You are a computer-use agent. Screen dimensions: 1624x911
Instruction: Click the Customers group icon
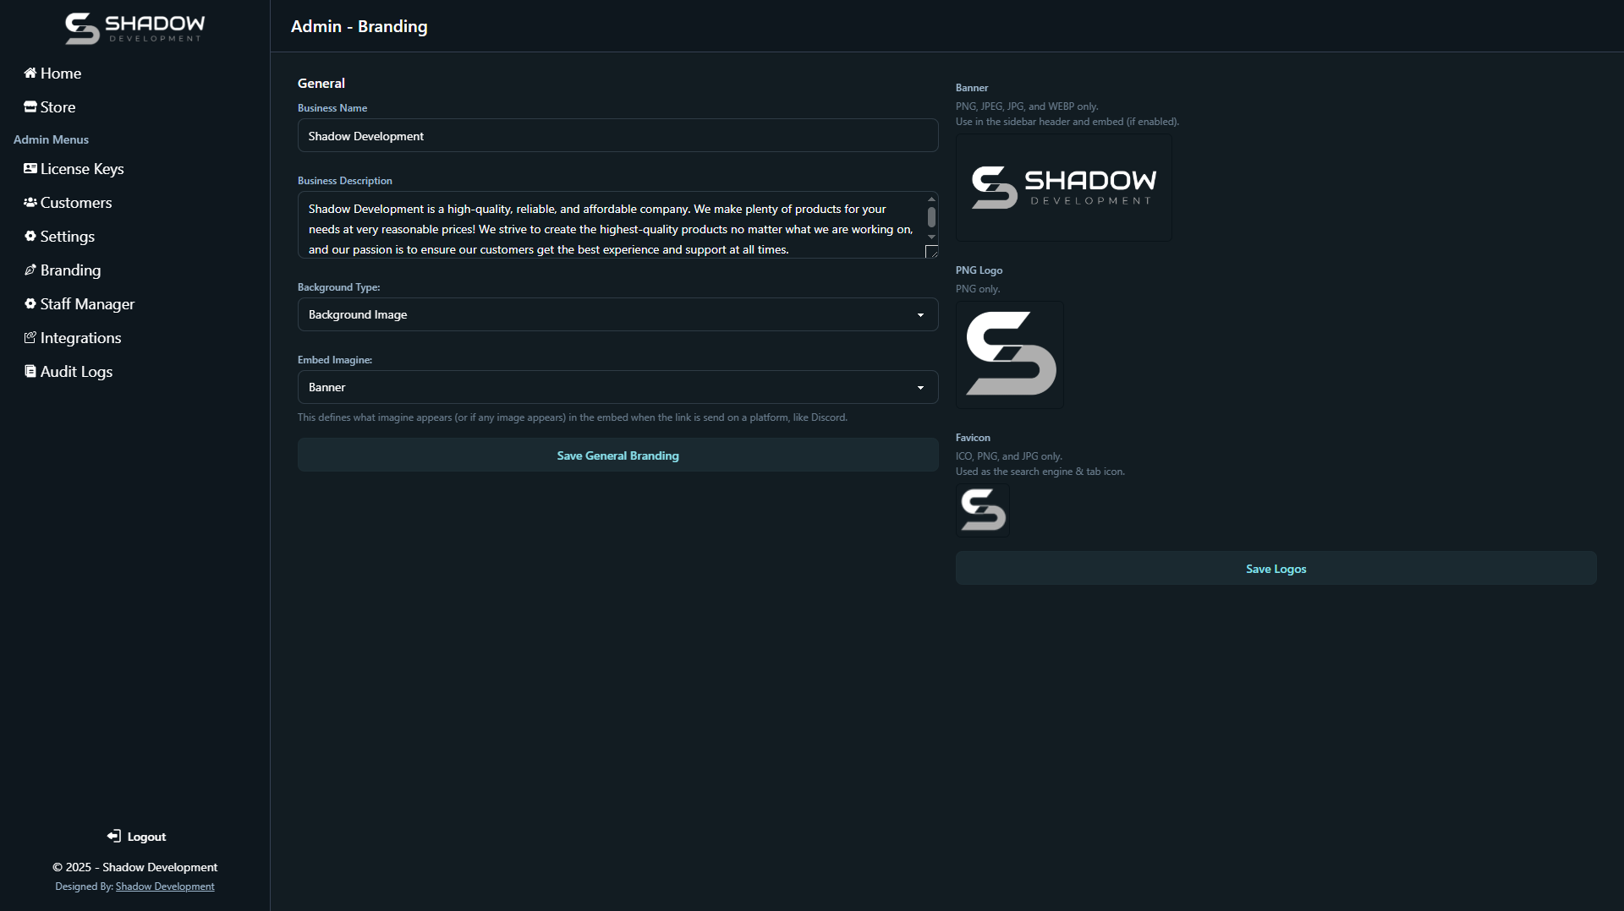(30, 203)
